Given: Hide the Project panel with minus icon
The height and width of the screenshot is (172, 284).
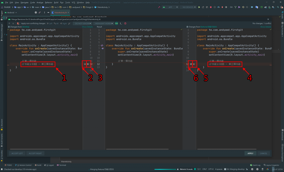Looking at the screenshot, I should tap(48, 13).
